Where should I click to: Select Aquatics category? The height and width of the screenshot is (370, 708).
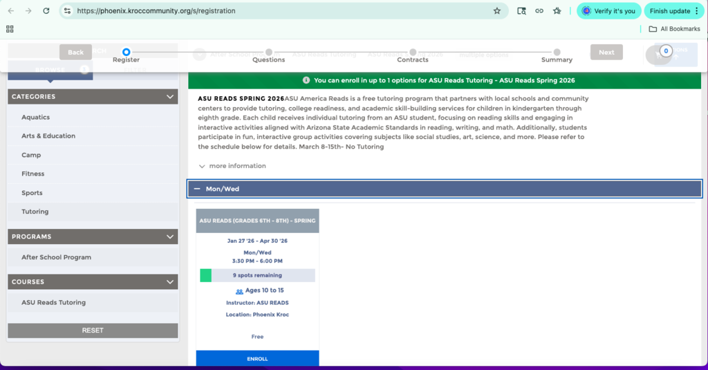[36, 118]
